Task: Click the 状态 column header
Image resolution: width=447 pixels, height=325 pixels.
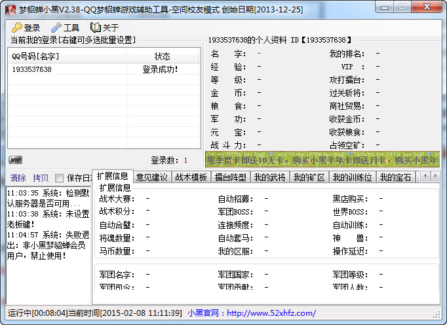Action: (x=163, y=56)
